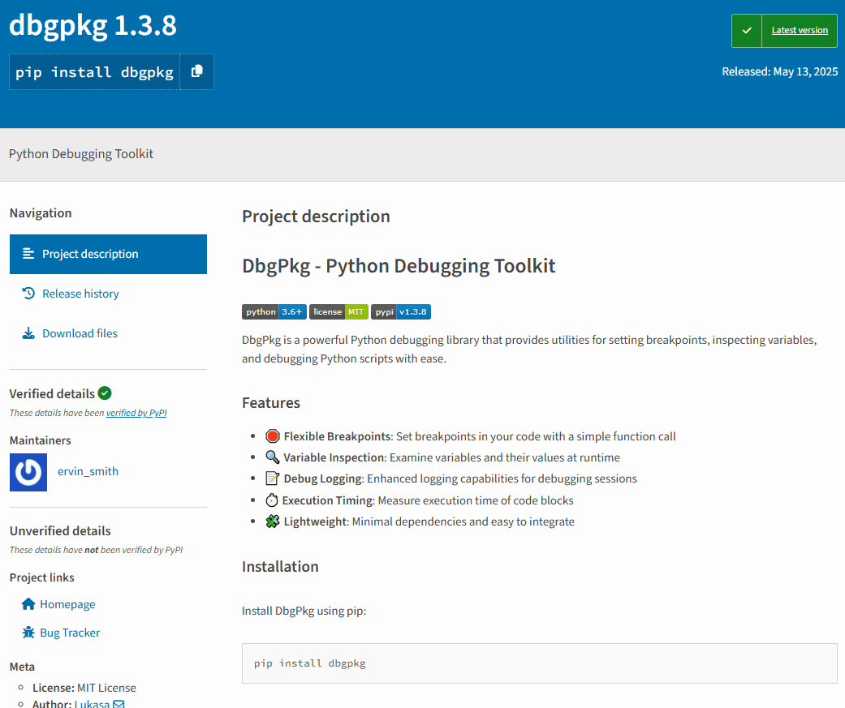Click the checkmark inside Latest version banner
Viewport: 845px width, 708px height.
(746, 30)
